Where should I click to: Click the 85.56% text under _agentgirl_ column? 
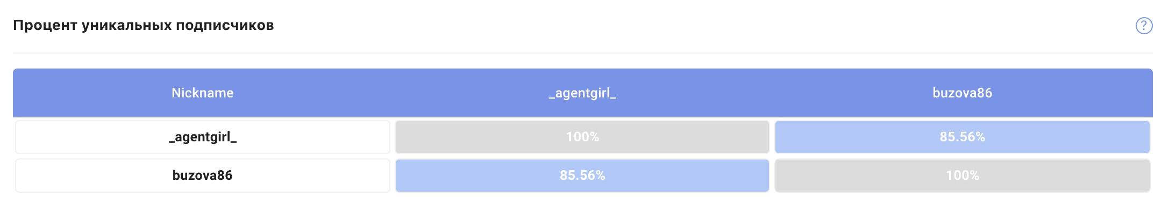[x=582, y=176]
